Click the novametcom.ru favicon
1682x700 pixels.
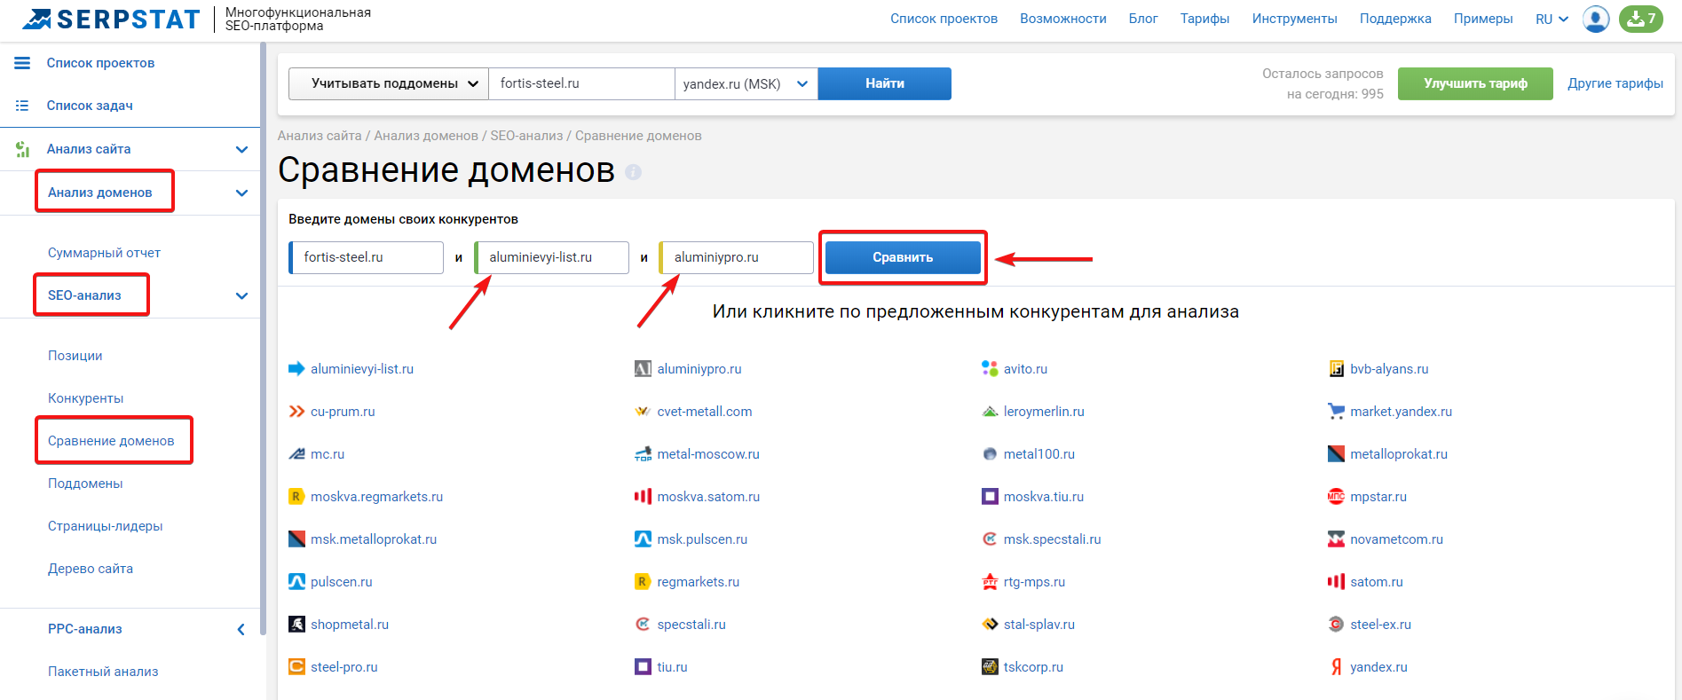[x=1337, y=539]
